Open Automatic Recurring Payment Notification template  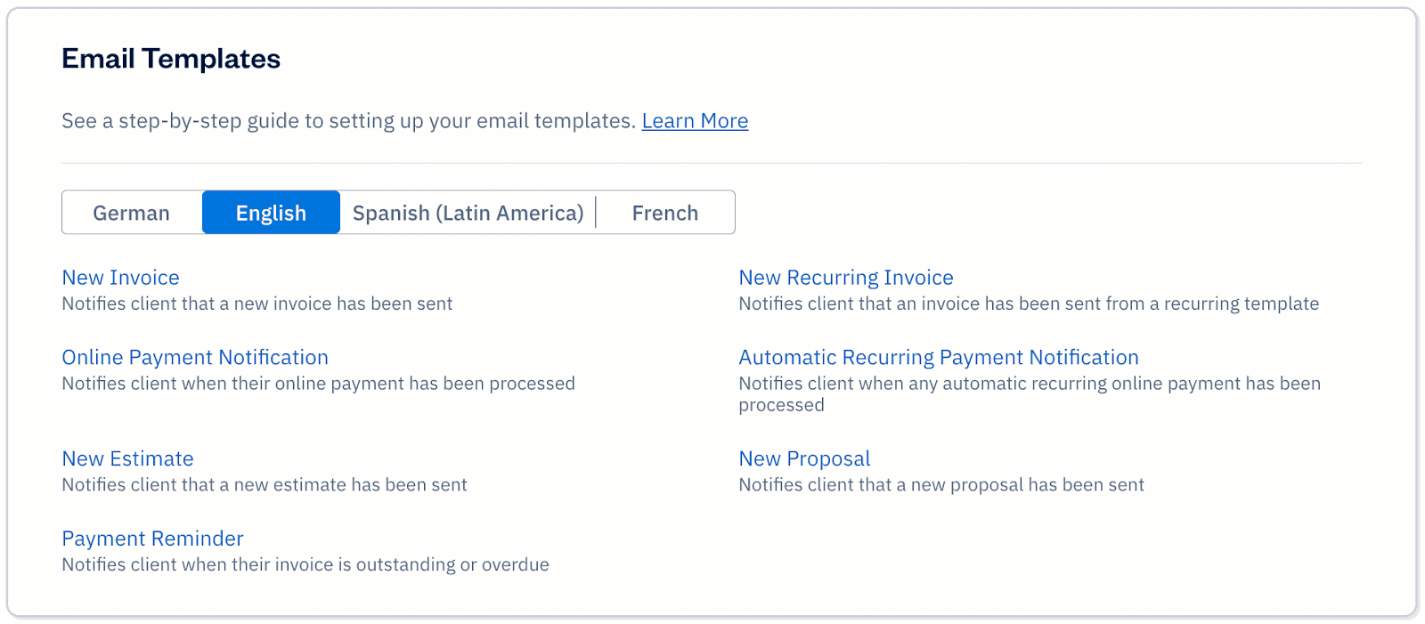(938, 358)
